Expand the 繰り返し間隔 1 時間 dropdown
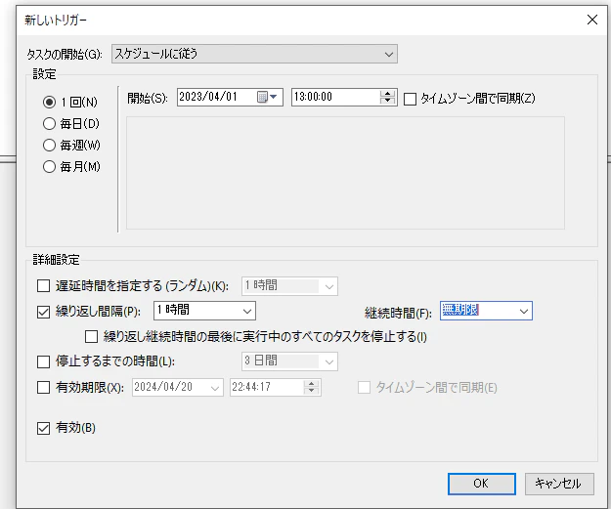Screen dimensions: 611x509 coord(204,311)
